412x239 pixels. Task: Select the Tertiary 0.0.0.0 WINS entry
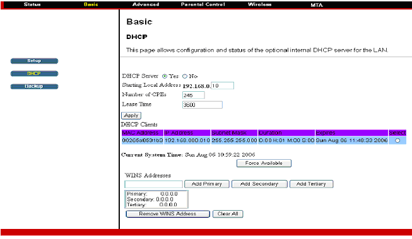click(x=152, y=204)
